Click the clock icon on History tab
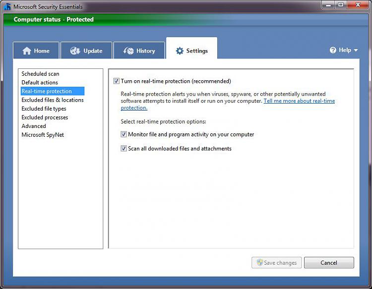The width and height of the screenshot is (372, 289). click(x=128, y=51)
